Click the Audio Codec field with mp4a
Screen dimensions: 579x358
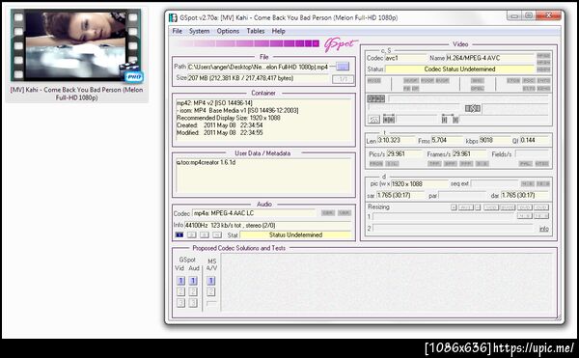254,213
